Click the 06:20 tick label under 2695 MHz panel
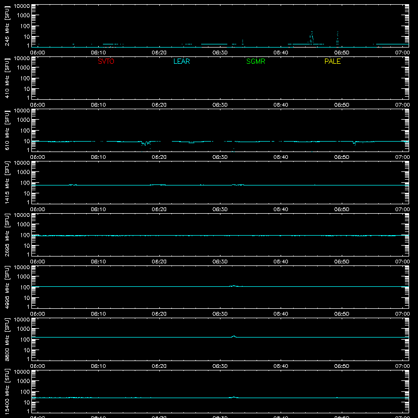418x418 pixels. click(x=159, y=262)
